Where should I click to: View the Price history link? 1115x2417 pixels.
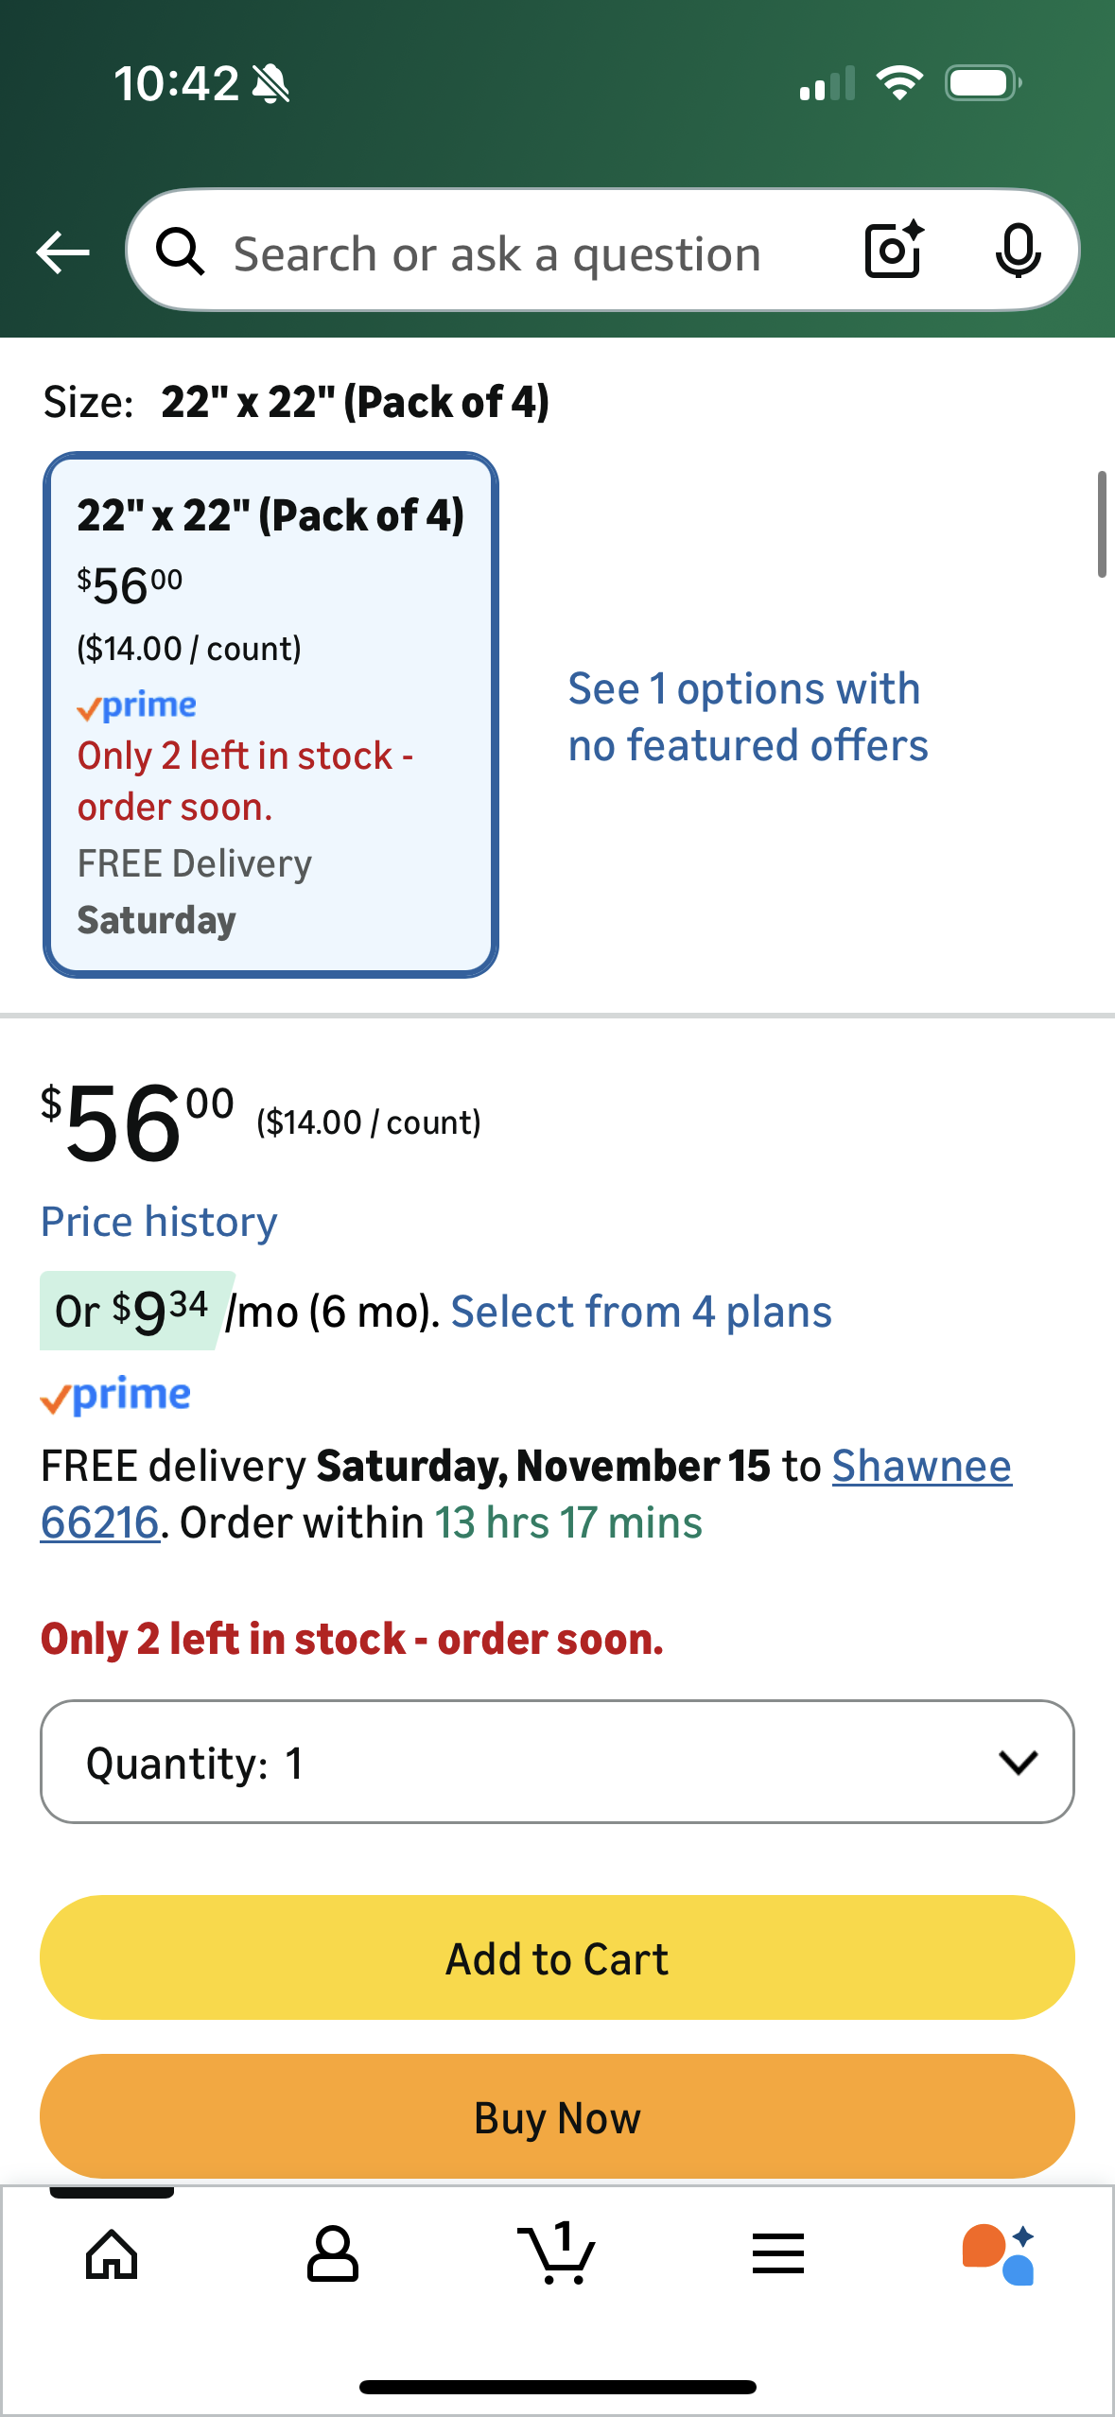tap(159, 1222)
